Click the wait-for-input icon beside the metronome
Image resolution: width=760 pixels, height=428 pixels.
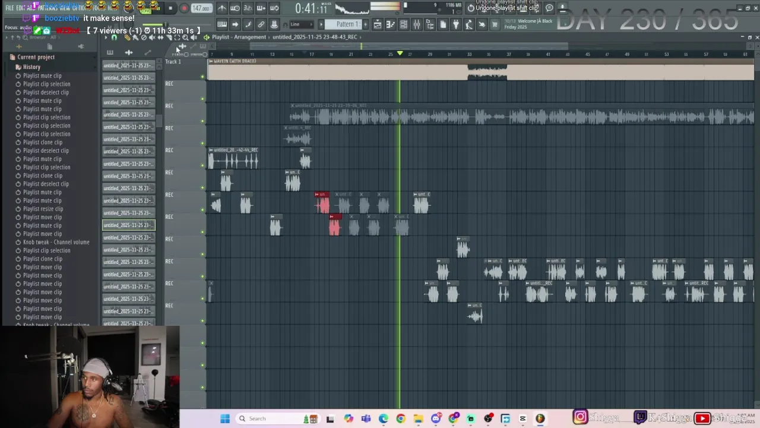click(x=235, y=8)
